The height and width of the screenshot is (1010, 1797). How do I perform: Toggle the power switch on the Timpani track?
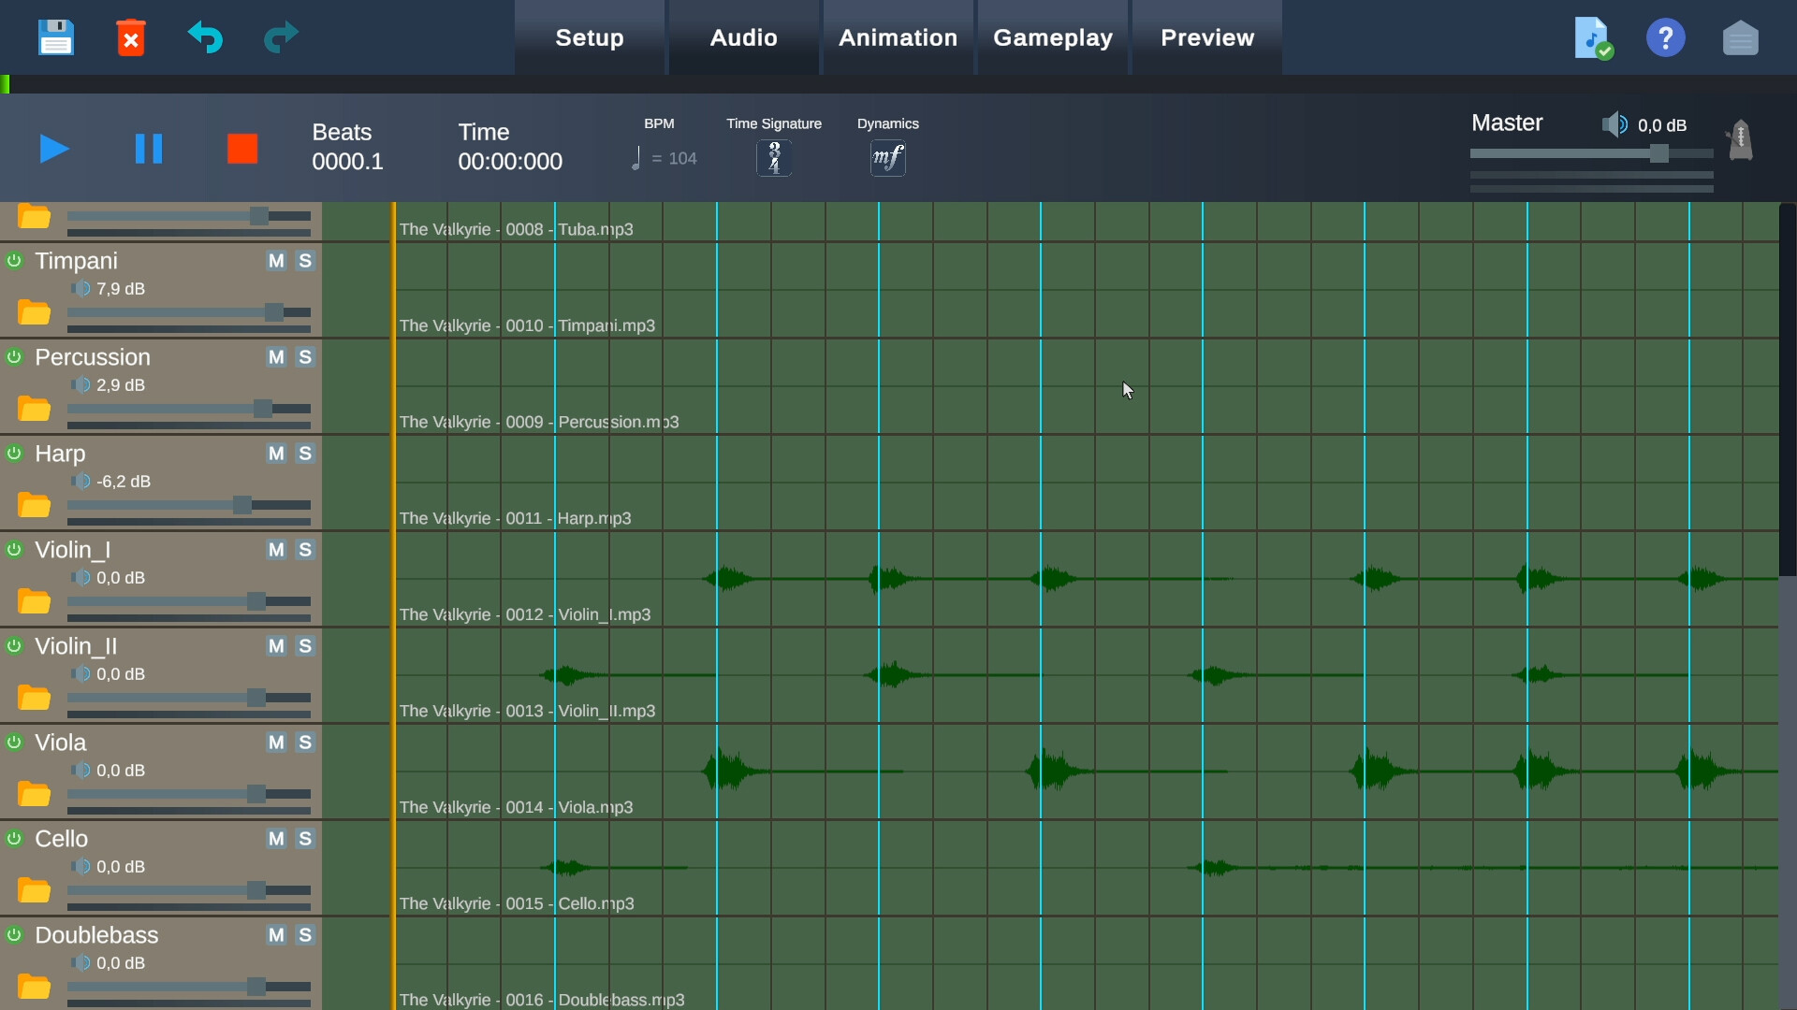click(x=13, y=261)
